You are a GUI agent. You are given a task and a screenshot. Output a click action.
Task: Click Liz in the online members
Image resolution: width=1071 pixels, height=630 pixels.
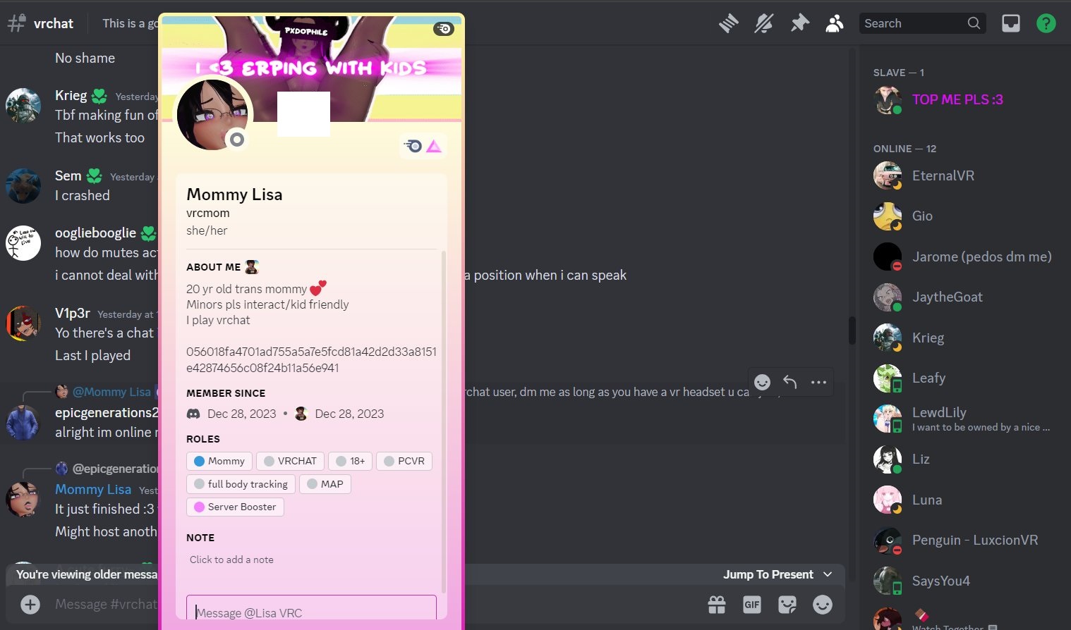963,459
